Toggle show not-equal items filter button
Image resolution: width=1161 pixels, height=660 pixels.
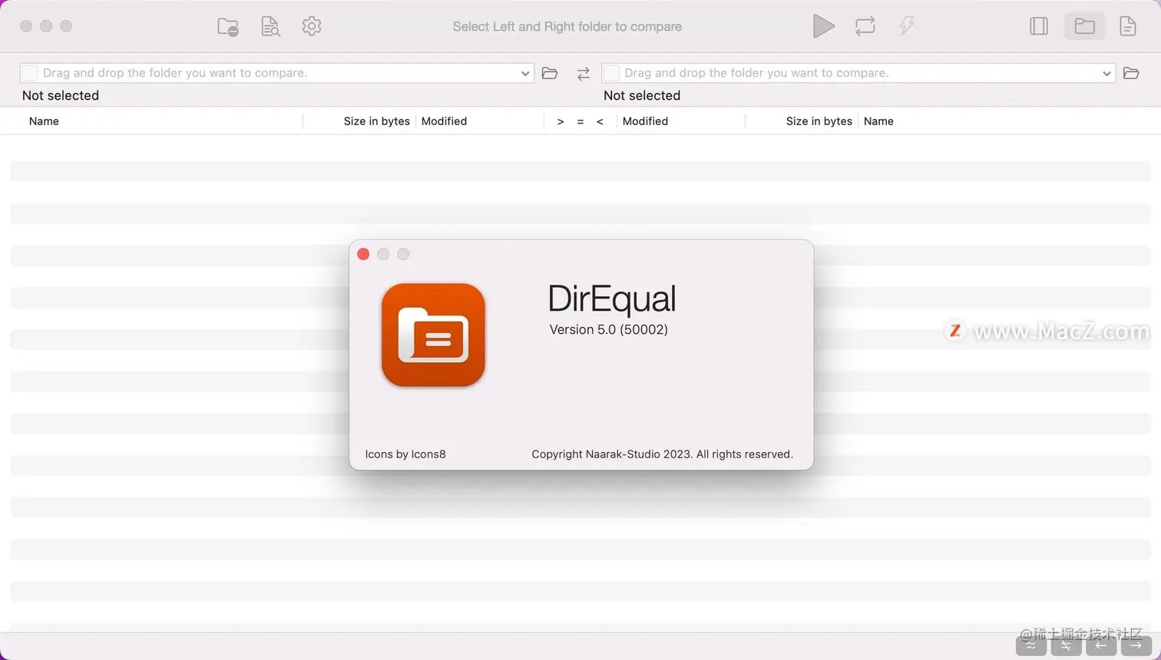tap(1066, 645)
